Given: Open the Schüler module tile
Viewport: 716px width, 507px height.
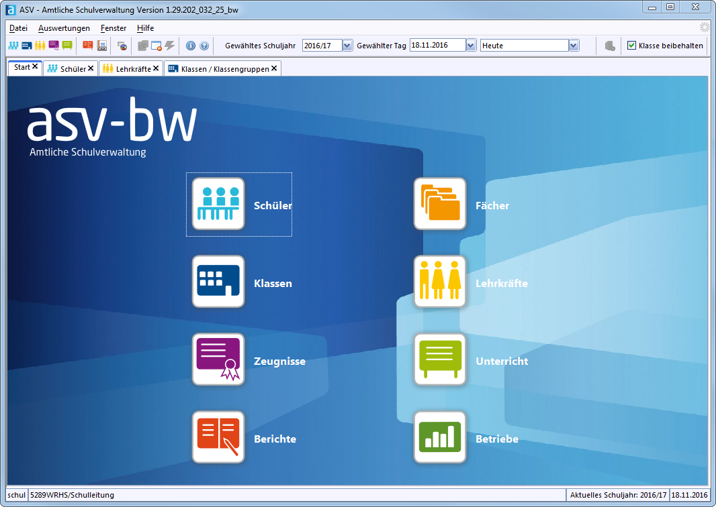Looking at the screenshot, I should pyautogui.click(x=218, y=204).
